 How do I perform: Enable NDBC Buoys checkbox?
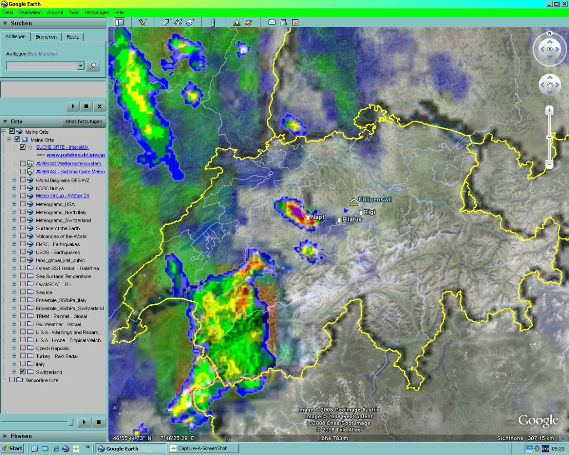point(23,188)
